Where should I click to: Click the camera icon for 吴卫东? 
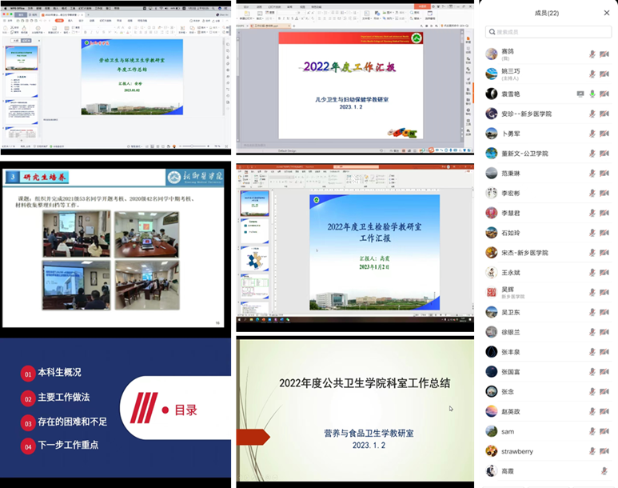point(605,313)
